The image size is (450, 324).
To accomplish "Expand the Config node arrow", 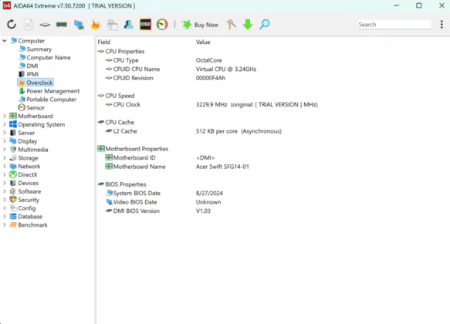I will click(x=5, y=208).
